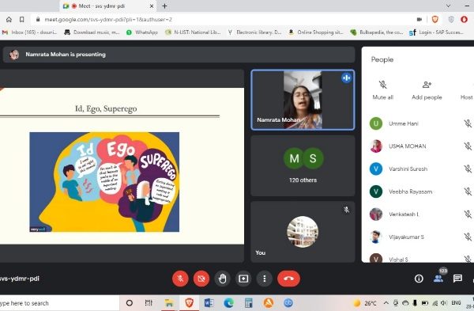Open Microsoft Edge from taskbar
The height and width of the screenshot is (311, 474).
tap(229, 303)
